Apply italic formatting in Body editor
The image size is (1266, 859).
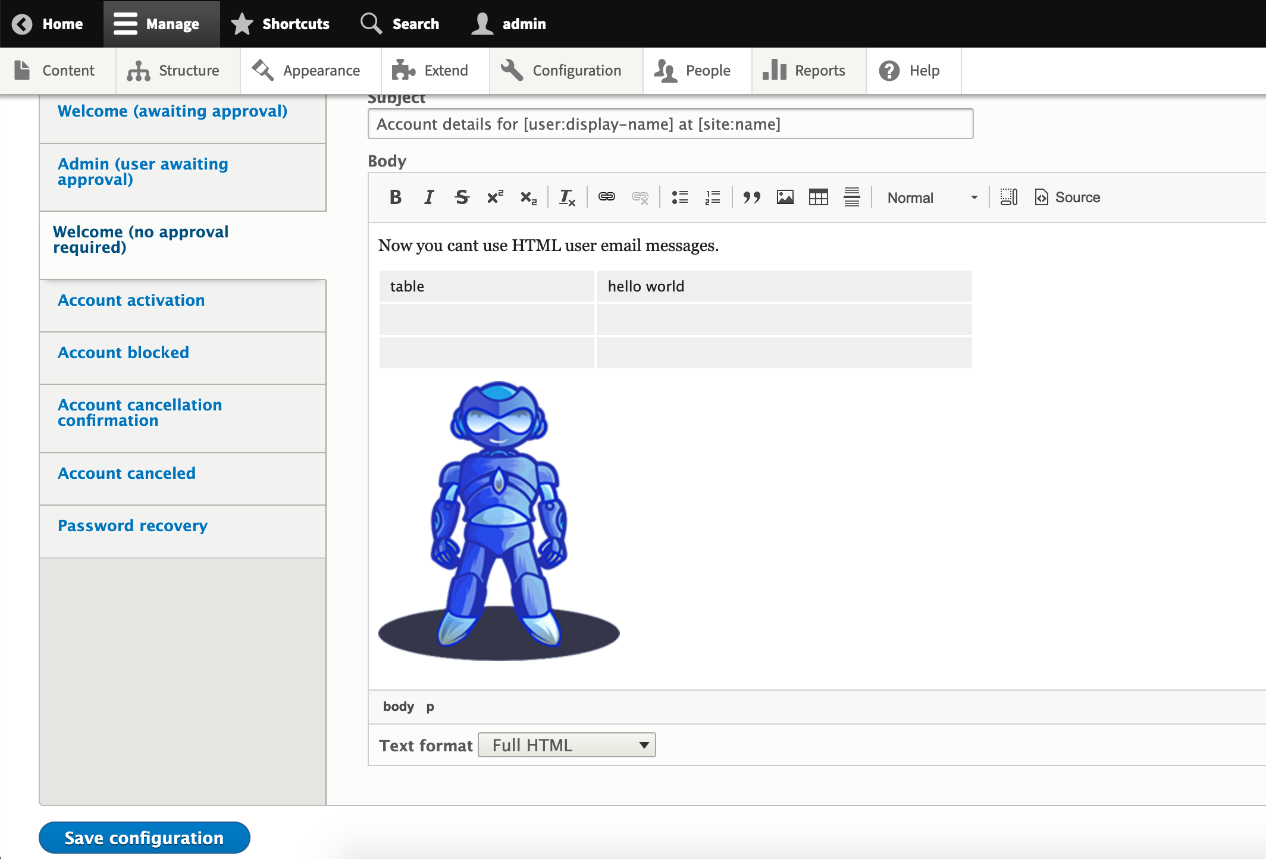429,197
